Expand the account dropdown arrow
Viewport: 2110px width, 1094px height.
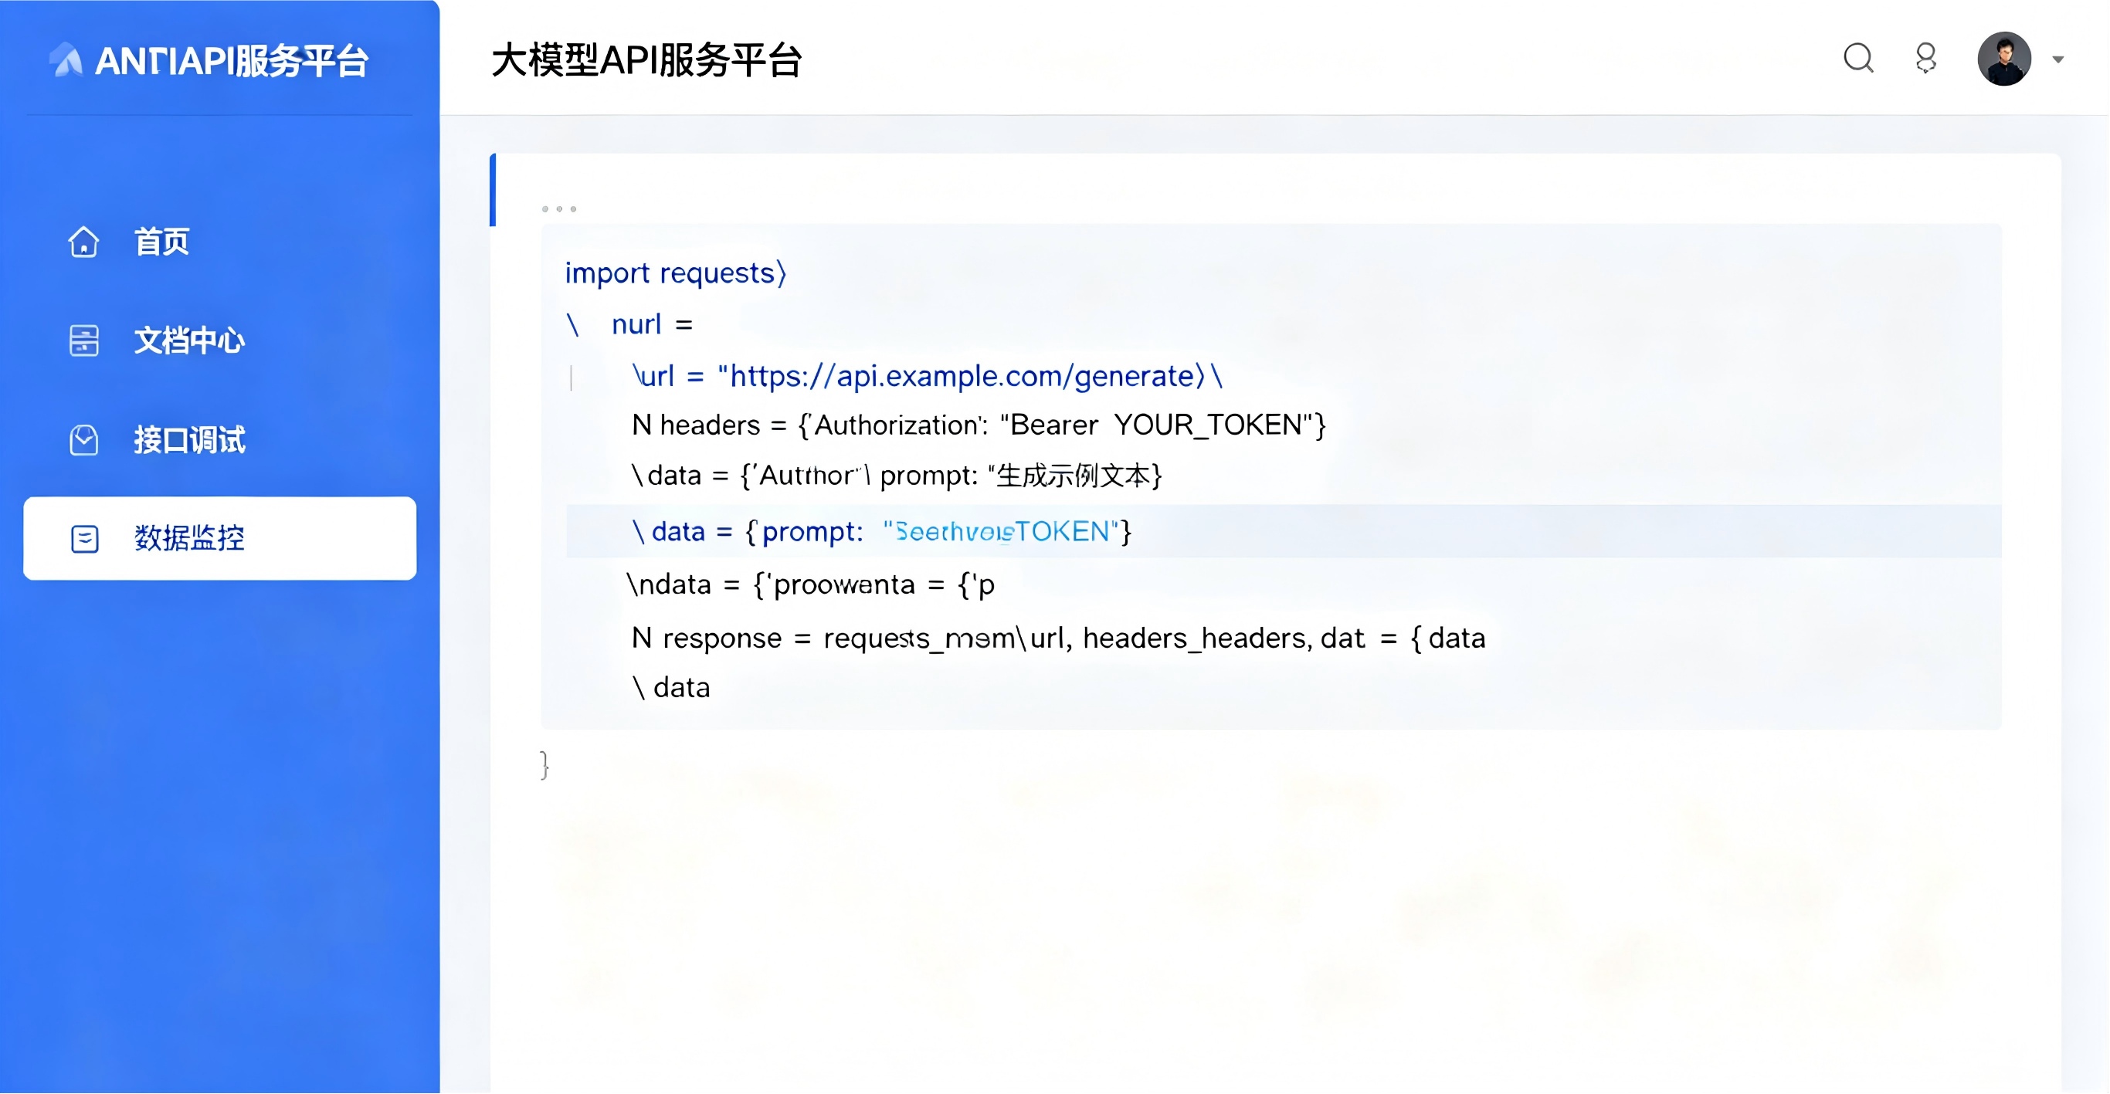[x=2057, y=59]
